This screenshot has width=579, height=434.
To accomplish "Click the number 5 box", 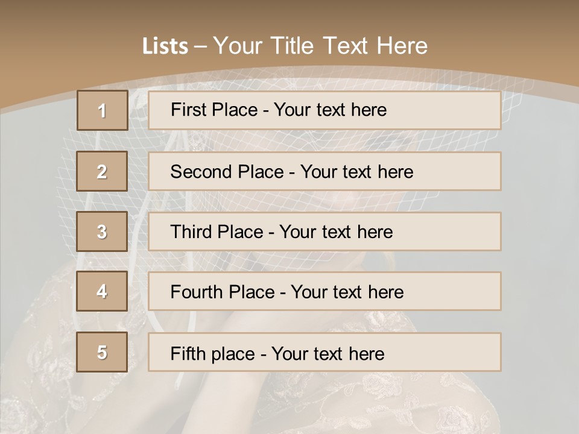I will [x=102, y=352].
